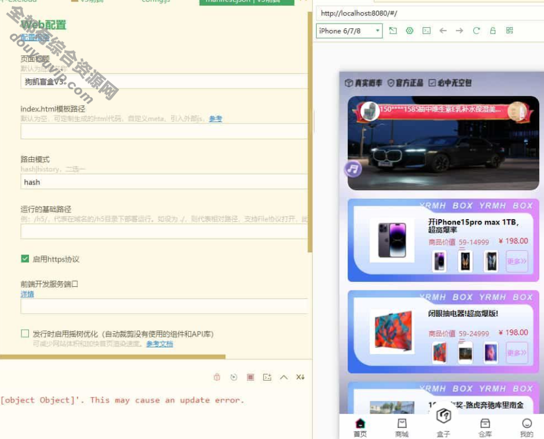The height and width of the screenshot is (439, 544).
Task: Tap 更多>> on the 闭眼抽电器 card
Action: (x=517, y=353)
